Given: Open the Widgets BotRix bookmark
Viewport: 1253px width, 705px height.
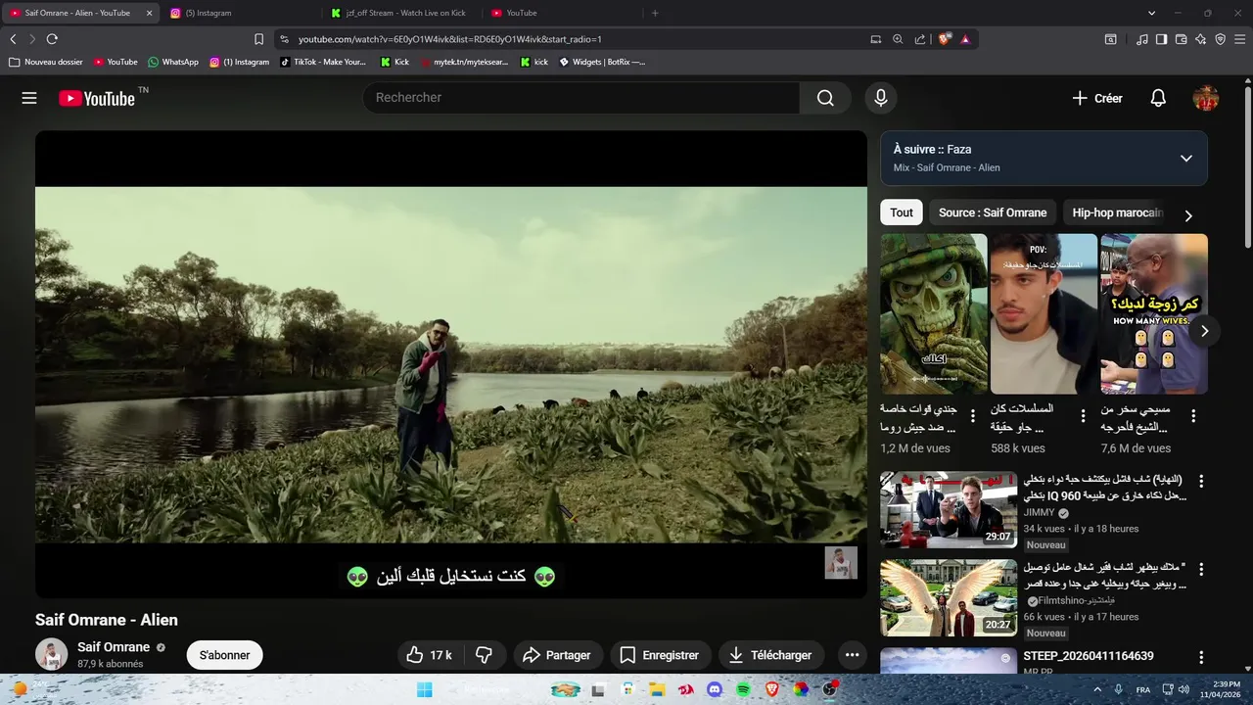Looking at the screenshot, I should (x=602, y=62).
